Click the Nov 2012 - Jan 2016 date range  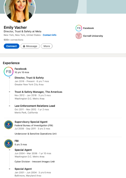tap(25, 95)
